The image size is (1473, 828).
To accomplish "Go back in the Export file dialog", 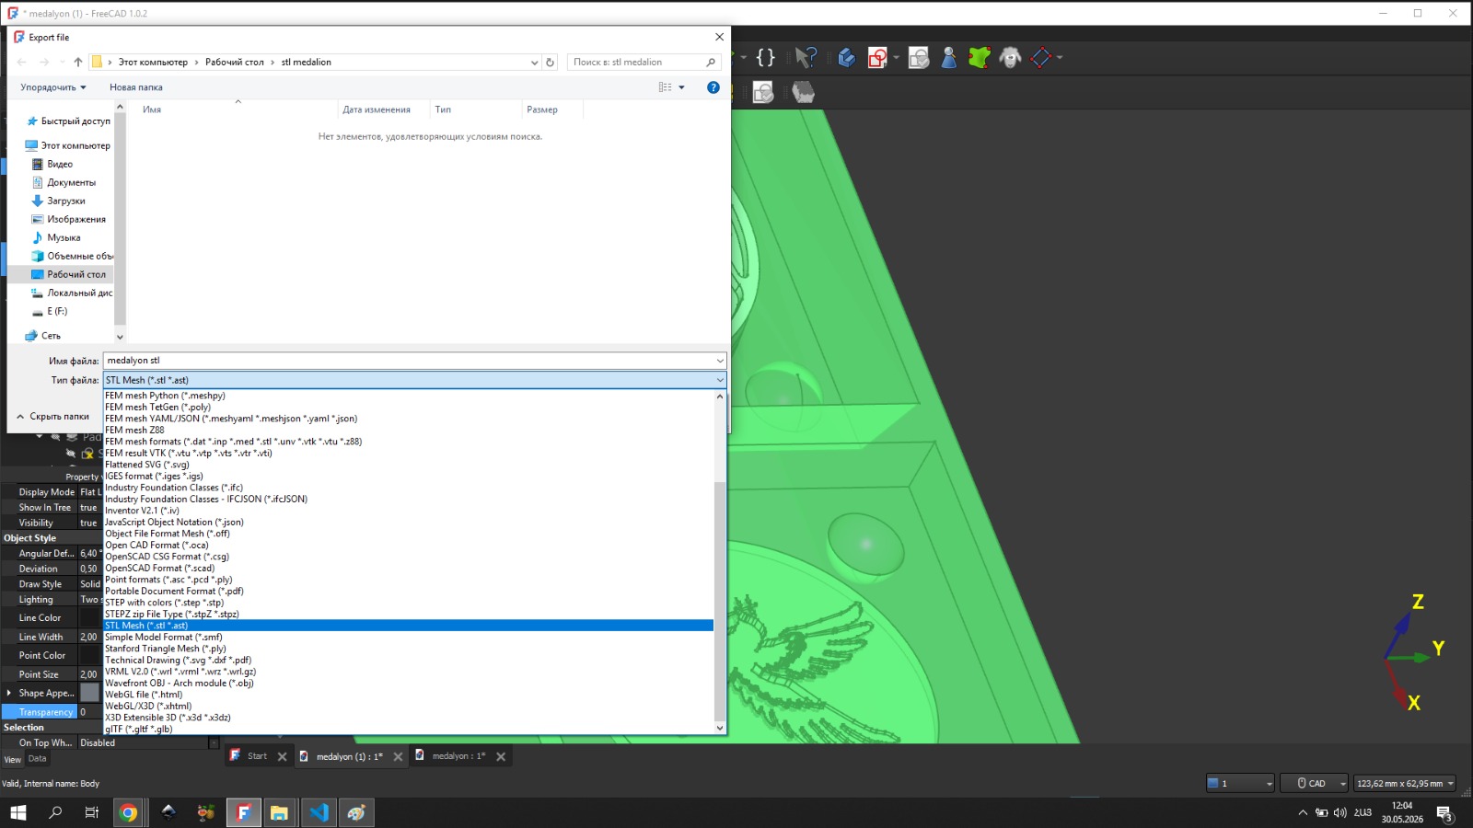I will click(22, 62).
